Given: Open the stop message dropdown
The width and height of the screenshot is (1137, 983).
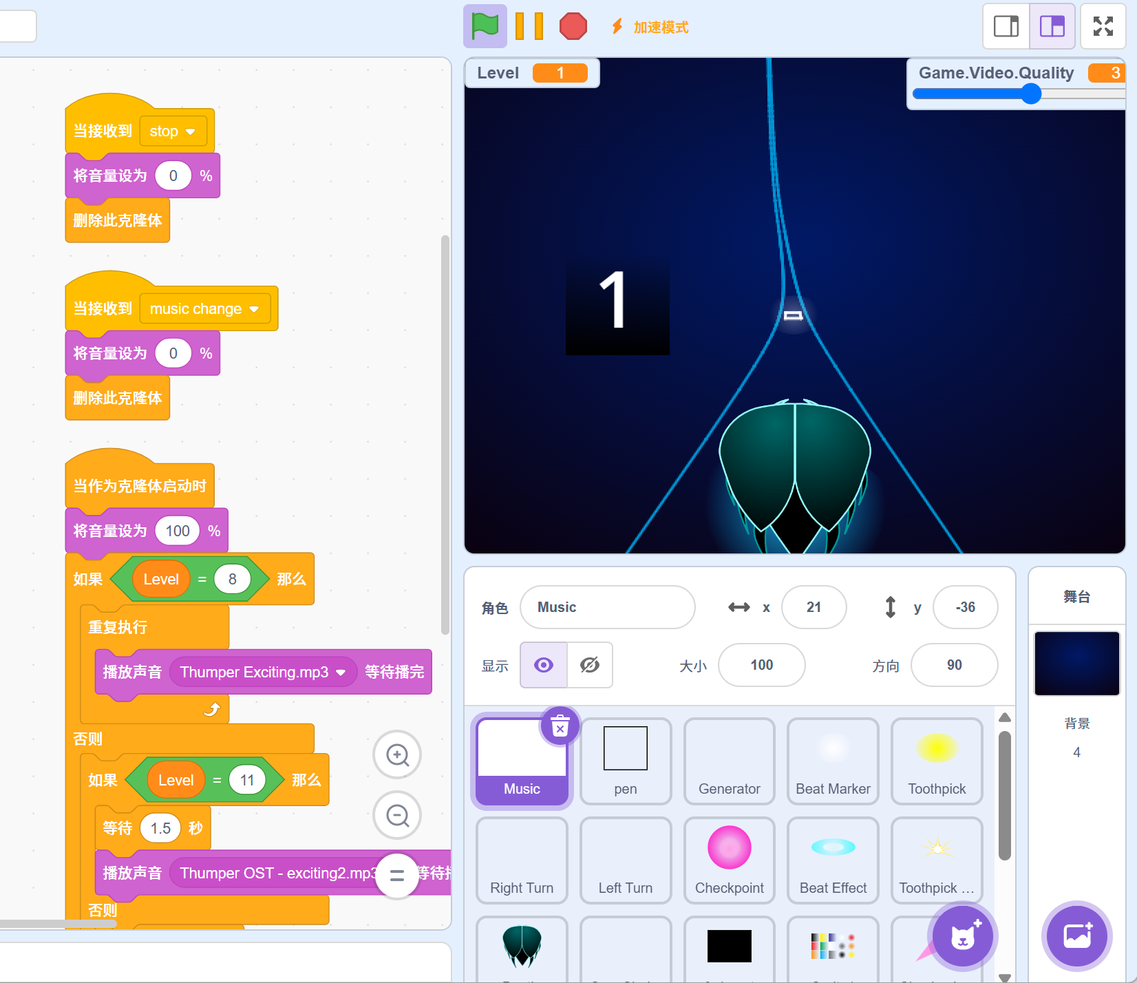Looking at the screenshot, I should pyautogui.click(x=191, y=131).
